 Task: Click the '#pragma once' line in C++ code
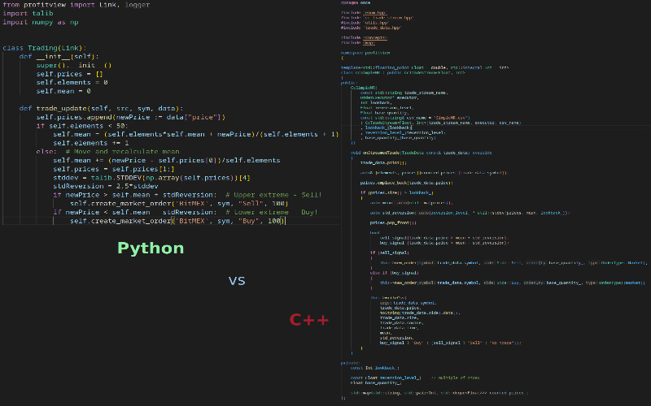tap(356, 3)
